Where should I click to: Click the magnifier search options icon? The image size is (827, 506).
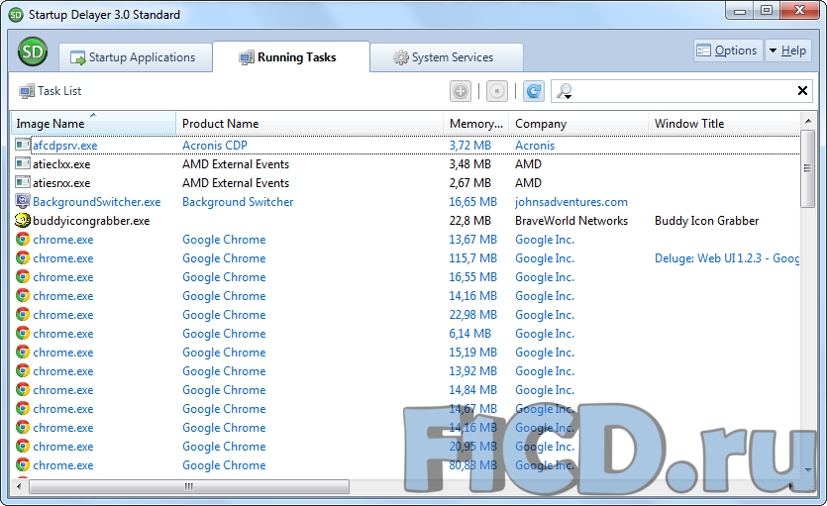pos(565,91)
